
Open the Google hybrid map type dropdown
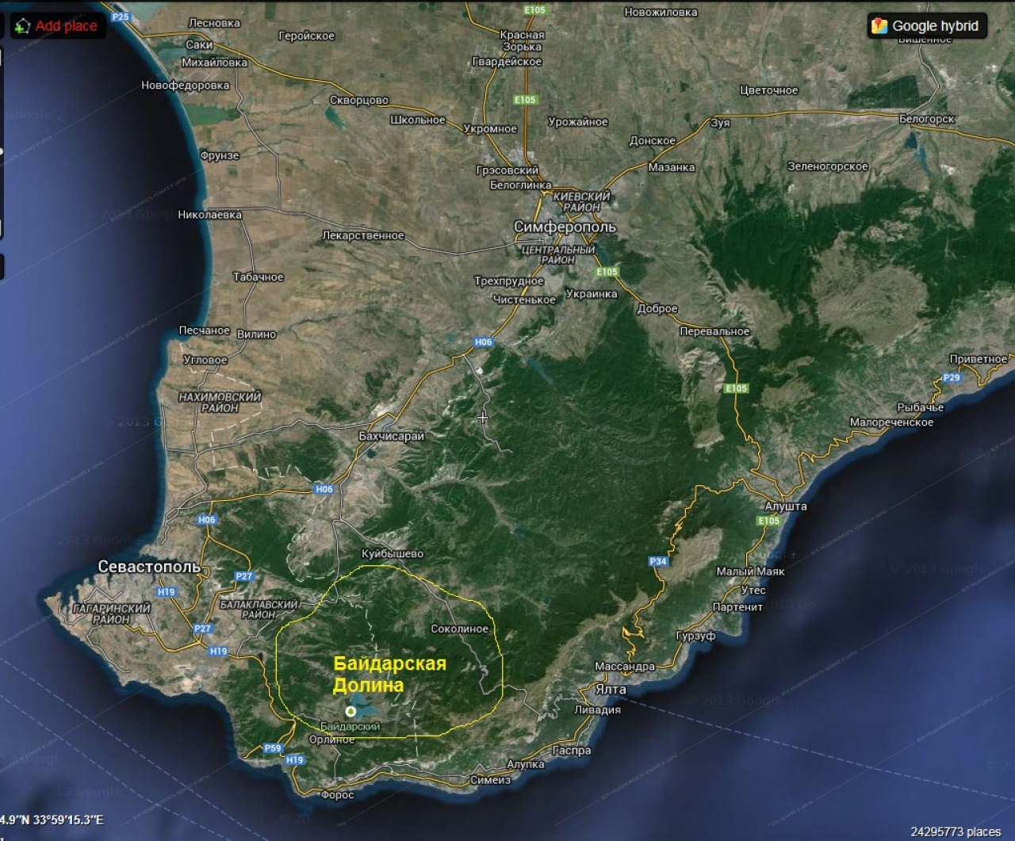pyautogui.click(x=927, y=26)
